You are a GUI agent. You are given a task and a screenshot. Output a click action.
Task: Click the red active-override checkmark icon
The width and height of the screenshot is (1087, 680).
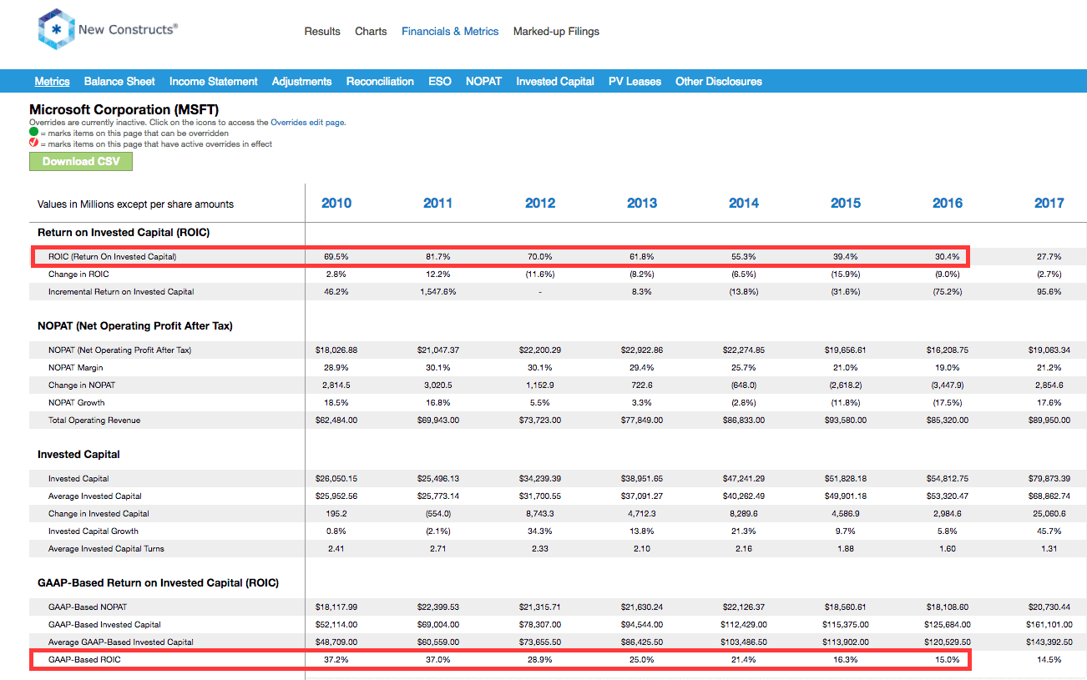pos(33,144)
